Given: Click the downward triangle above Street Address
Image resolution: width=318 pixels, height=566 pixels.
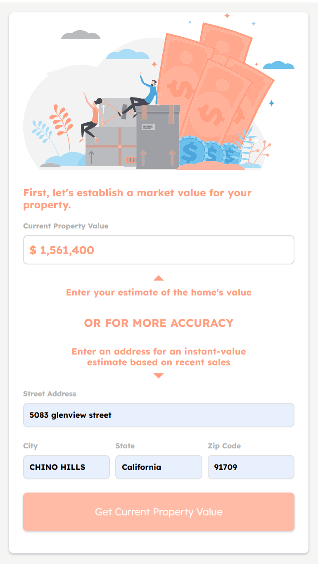Looking at the screenshot, I should [x=159, y=376].
